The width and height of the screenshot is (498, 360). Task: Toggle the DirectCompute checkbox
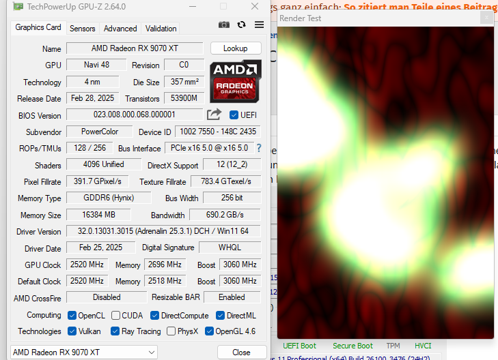pyautogui.click(x=154, y=315)
